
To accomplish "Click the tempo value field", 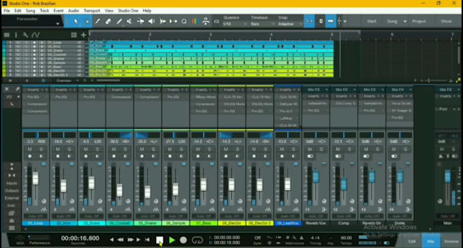I will coord(346,238).
